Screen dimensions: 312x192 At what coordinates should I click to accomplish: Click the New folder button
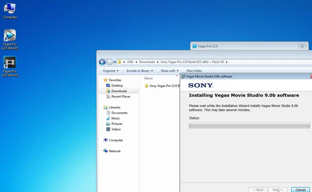click(194, 71)
